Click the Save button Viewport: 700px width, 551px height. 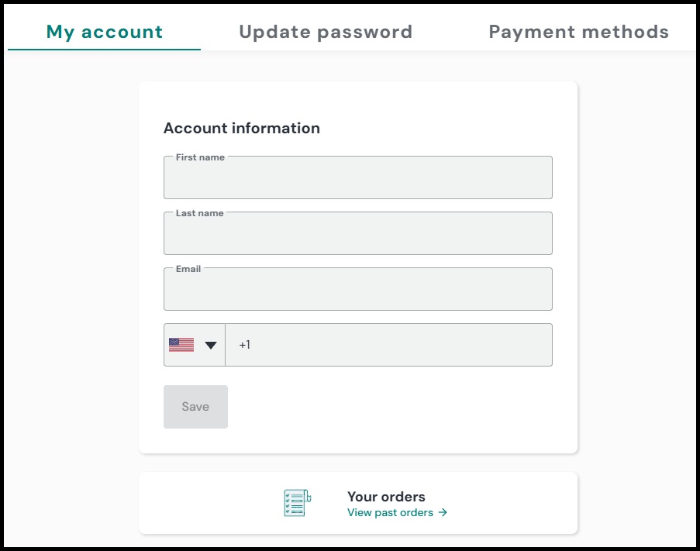tap(195, 406)
